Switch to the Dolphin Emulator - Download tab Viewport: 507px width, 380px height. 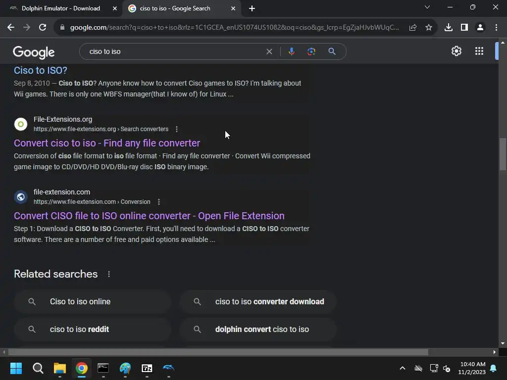tap(61, 8)
